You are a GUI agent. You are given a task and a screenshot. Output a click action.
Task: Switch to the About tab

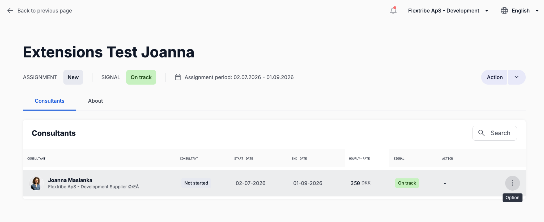(x=95, y=101)
